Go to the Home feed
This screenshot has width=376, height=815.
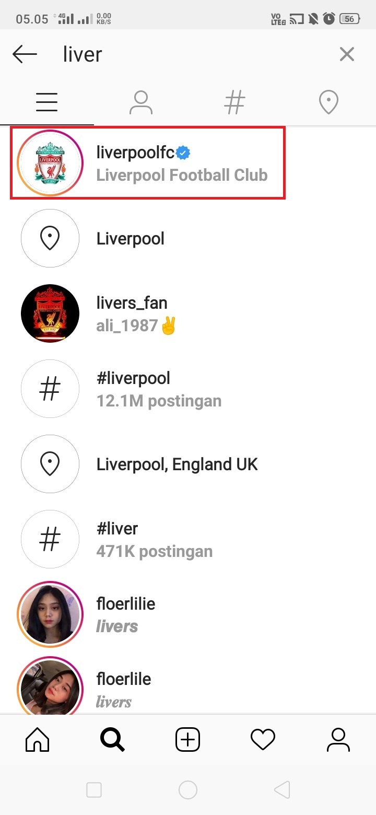point(38,740)
